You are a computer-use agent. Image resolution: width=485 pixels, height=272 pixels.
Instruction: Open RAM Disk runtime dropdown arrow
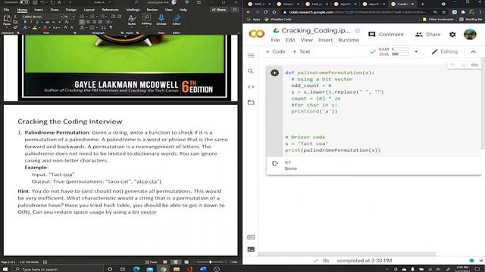(x=416, y=52)
